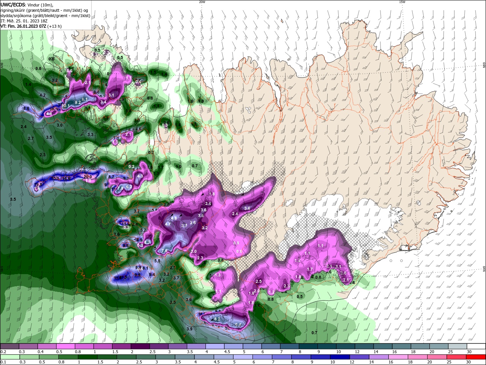This screenshot has width=486, height=365.
Task: Click the '4.2' precipitation value
Action: 43,95
